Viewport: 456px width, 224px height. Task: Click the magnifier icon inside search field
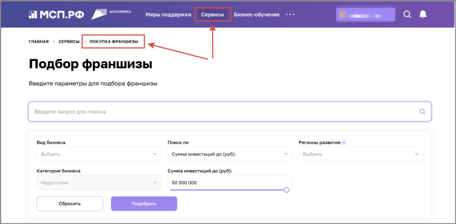pos(423,112)
